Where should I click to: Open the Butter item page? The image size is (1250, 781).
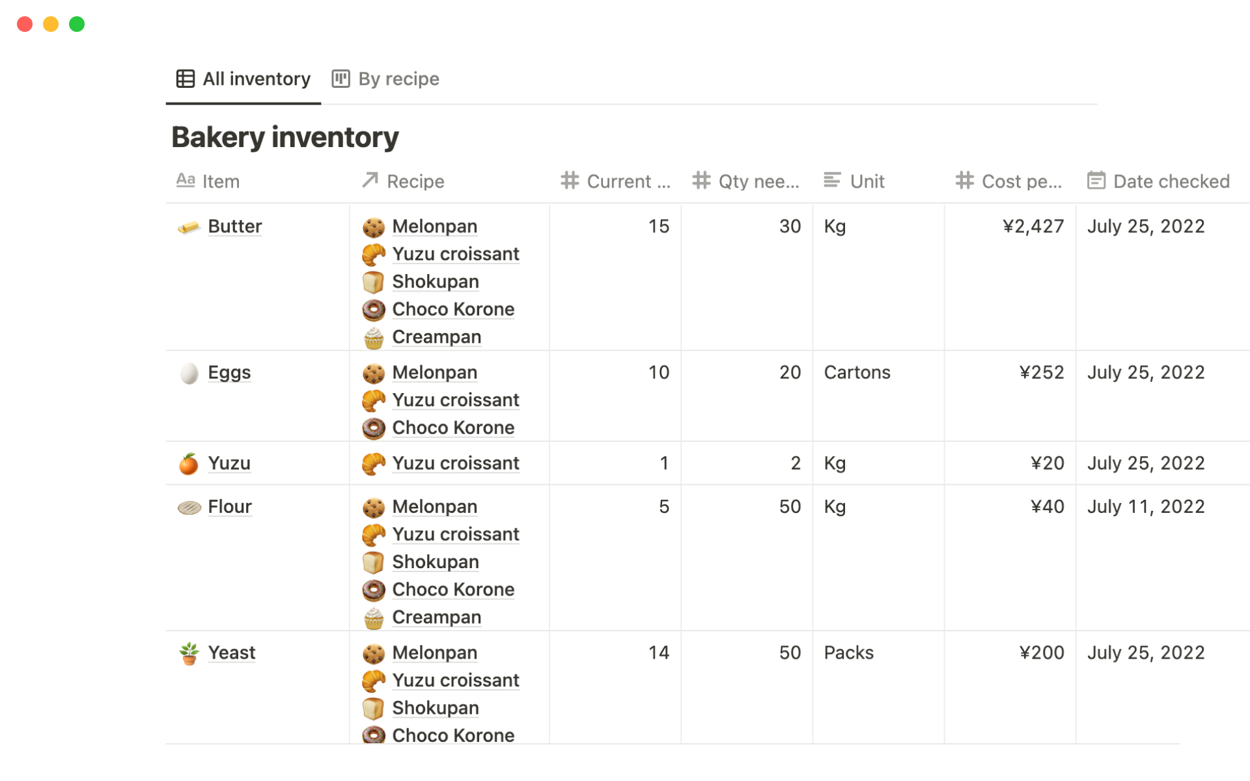(x=234, y=226)
